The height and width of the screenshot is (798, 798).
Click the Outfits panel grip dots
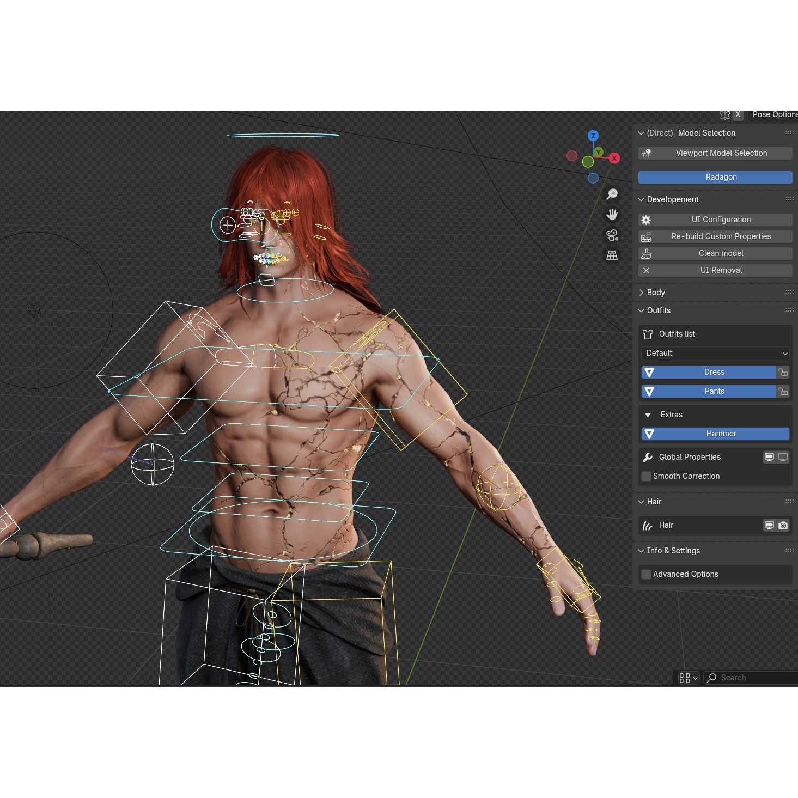790,310
